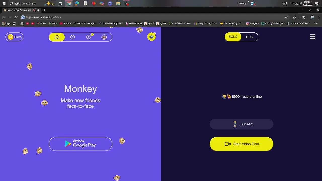Switch to DUO mode
Viewport: 322px width, 181px height.
(x=250, y=37)
